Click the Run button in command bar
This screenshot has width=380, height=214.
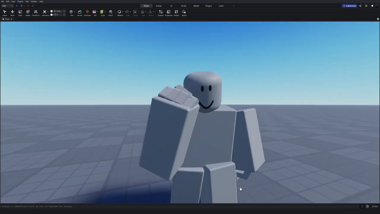(375, 206)
